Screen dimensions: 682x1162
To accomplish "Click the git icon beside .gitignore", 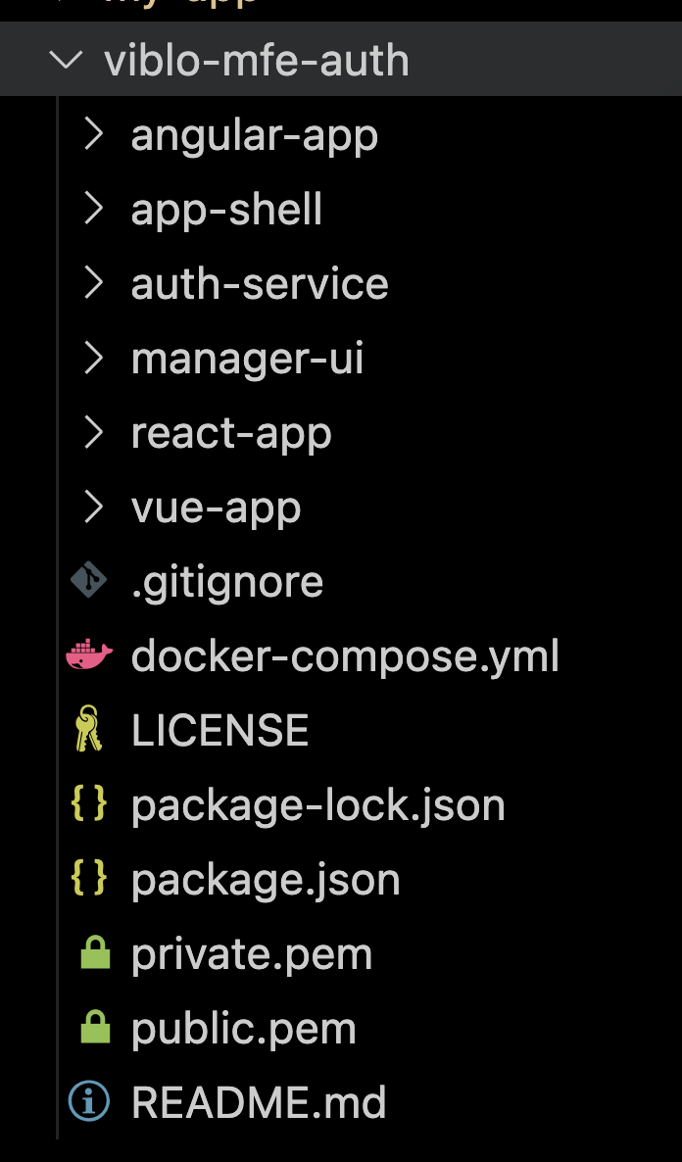I will (89, 581).
